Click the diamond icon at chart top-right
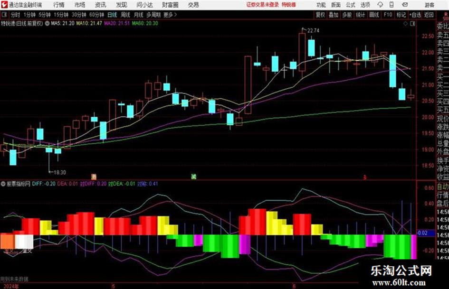The width and height of the screenshot is (449, 289). (405, 24)
